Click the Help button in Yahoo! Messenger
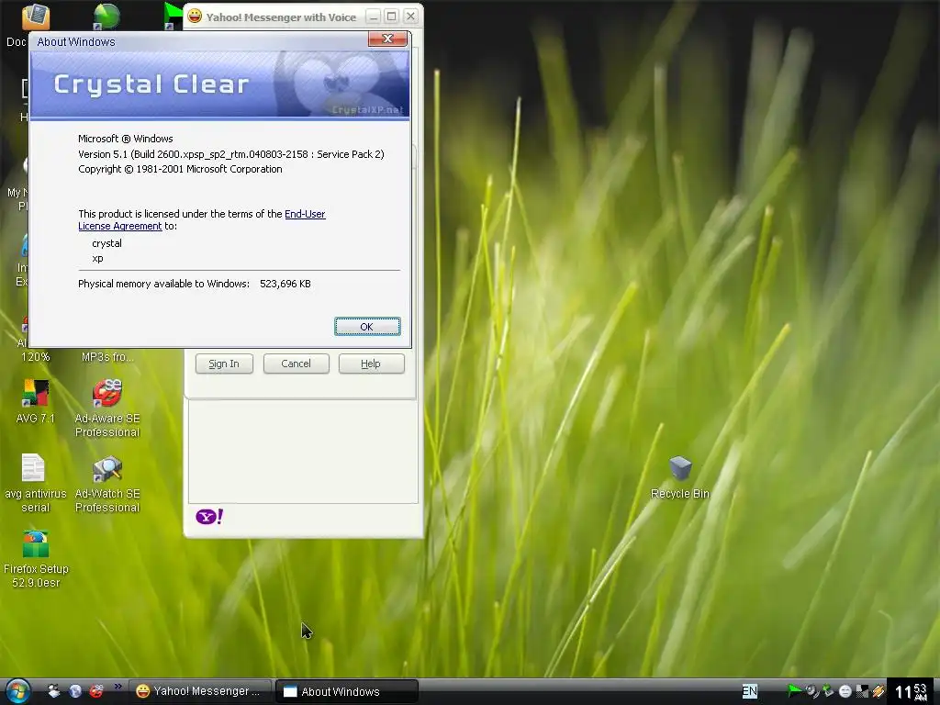The image size is (940, 705). 371,364
